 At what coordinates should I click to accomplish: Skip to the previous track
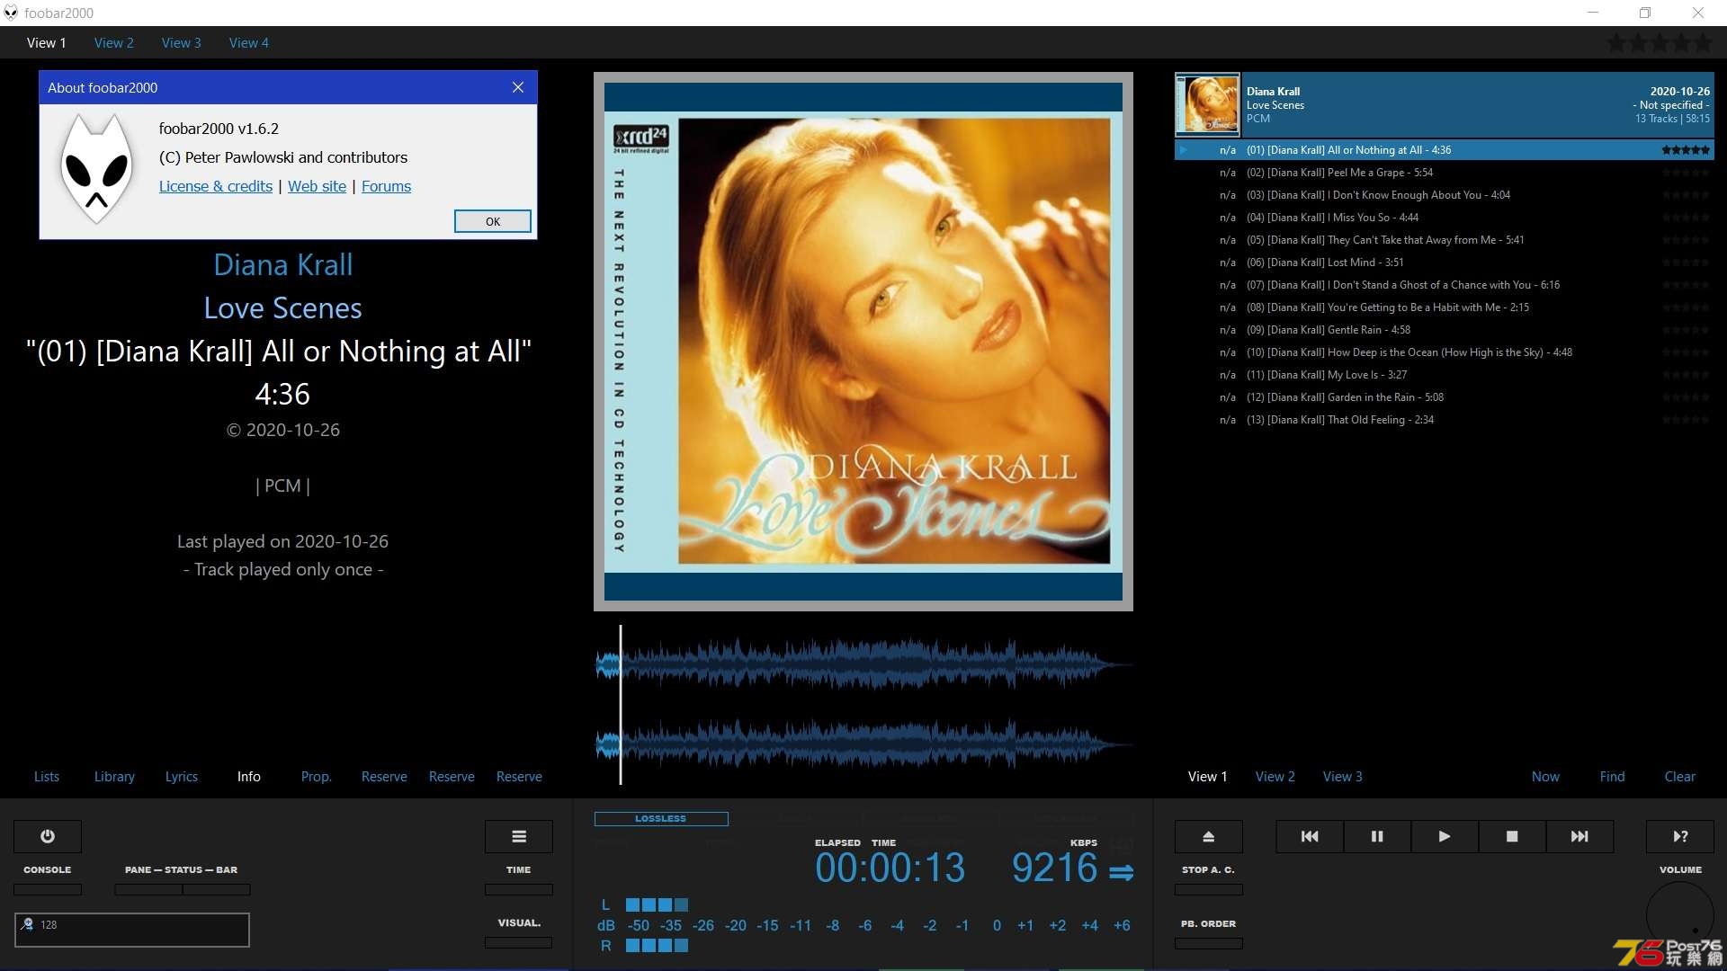[x=1310, y=836]
